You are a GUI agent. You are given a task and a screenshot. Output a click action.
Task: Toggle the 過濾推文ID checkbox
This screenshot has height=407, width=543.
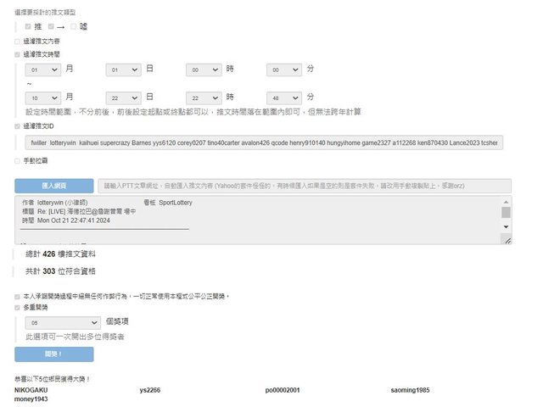point(17,126)
